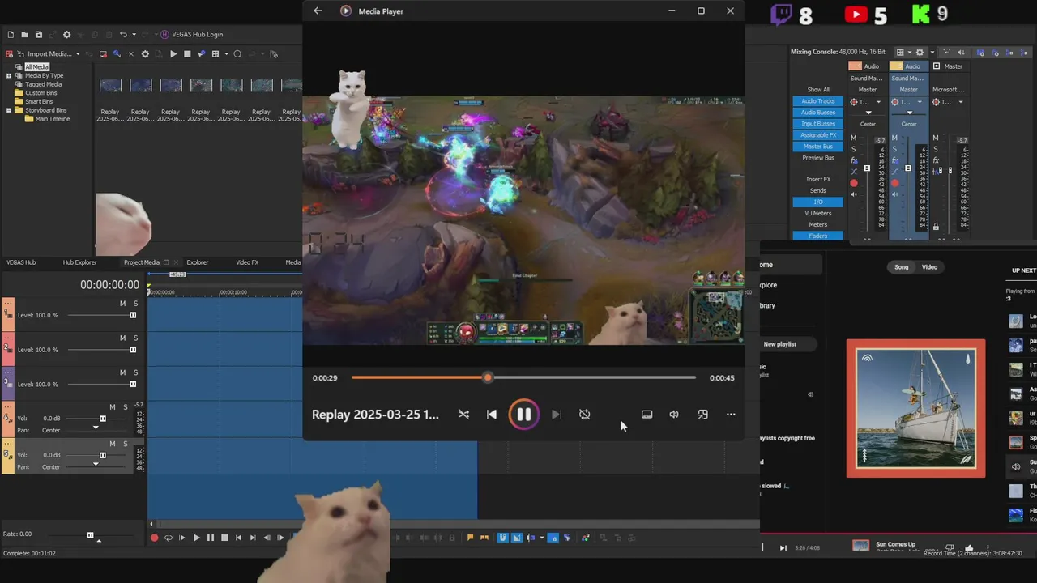Open project properties gear in VEGAS top toolbar
This screenshot has height=583, width=1037.
67,35
